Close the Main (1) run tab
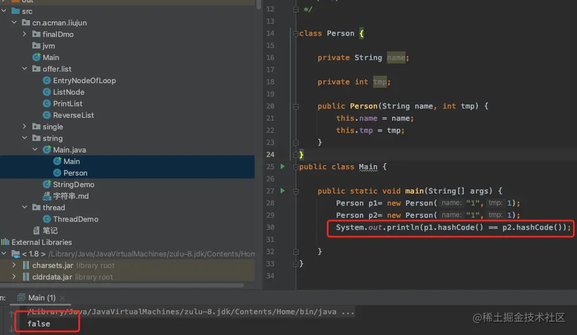The image size is (577, 335). (62, 298)
